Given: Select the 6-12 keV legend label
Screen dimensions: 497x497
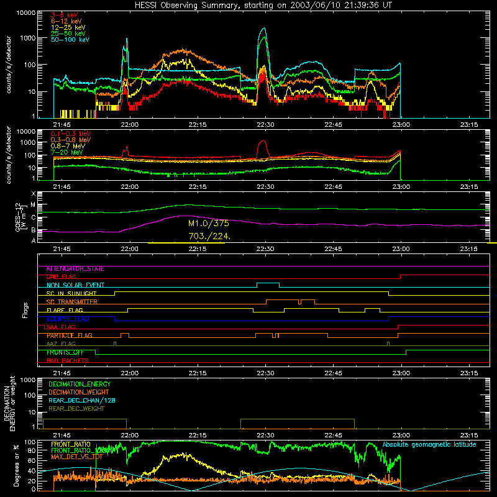Looking at the screenshot, I should 66,21.
